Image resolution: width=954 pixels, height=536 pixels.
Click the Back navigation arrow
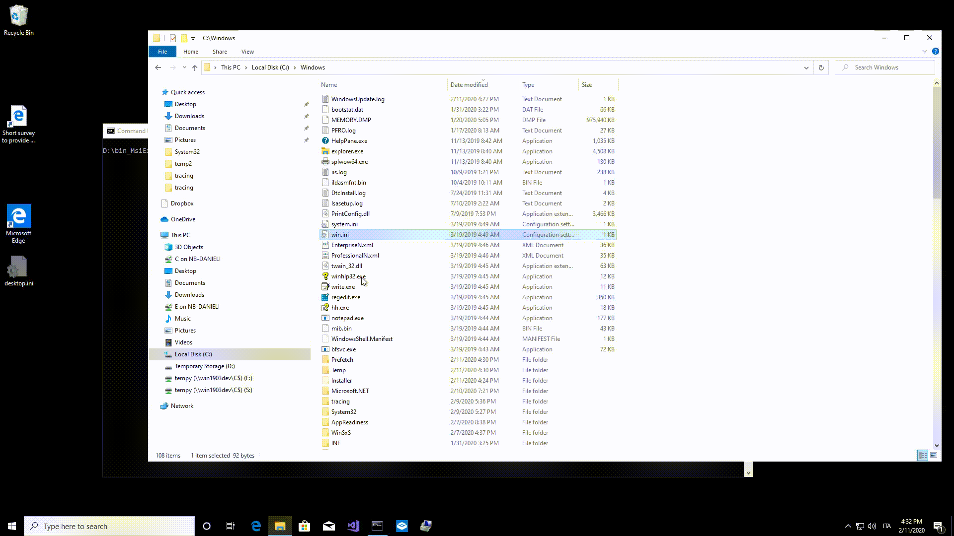coord(158,67)
